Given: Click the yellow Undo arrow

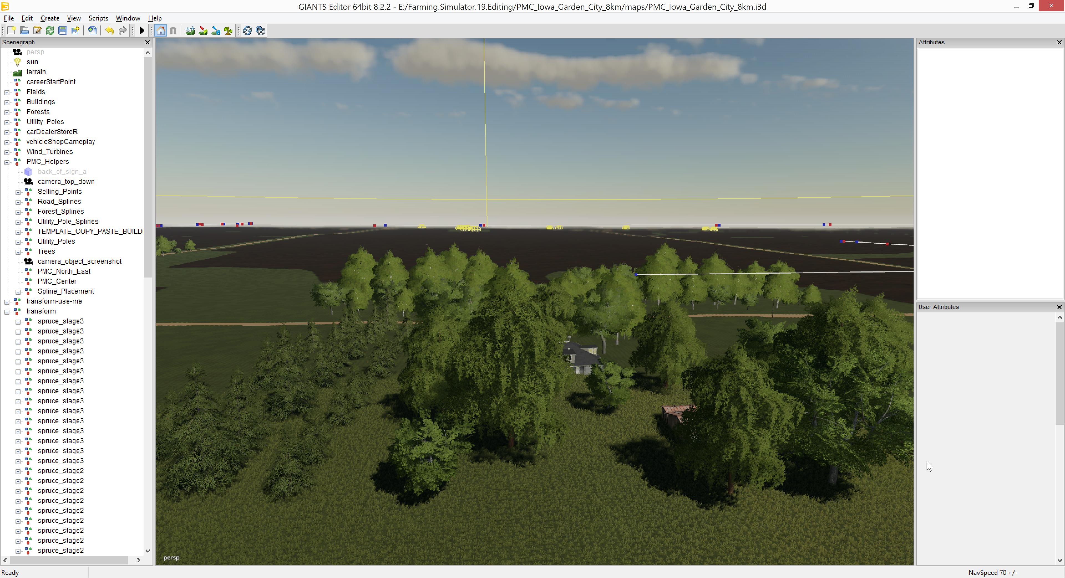Looking at the screenshot, I should [110, 30].
